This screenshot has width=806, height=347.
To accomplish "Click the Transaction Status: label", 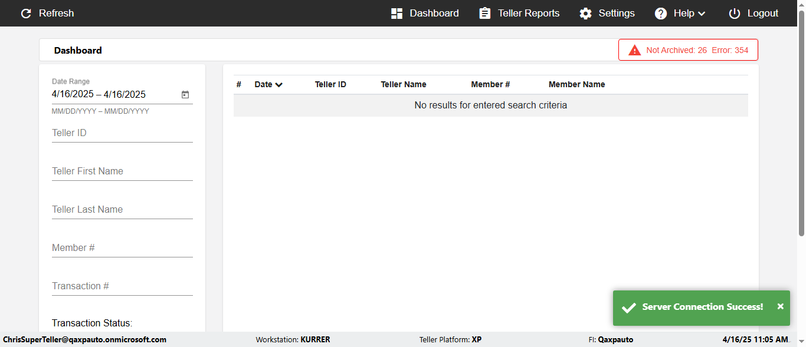I will click(92, 323).
